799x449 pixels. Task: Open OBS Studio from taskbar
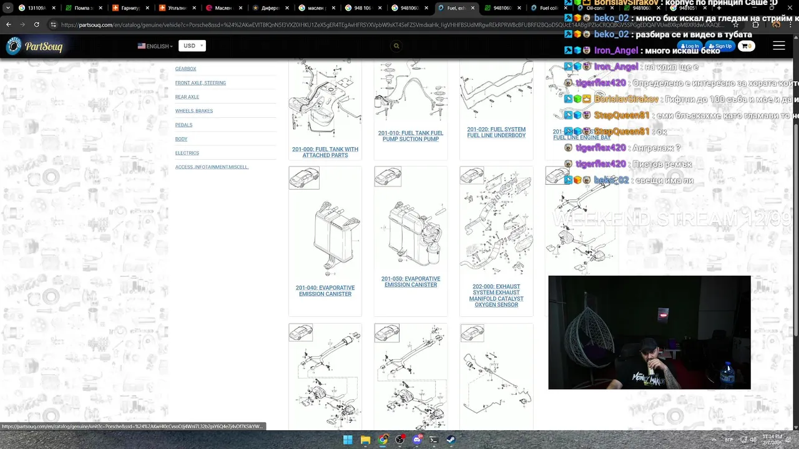[x=400, y=440]
